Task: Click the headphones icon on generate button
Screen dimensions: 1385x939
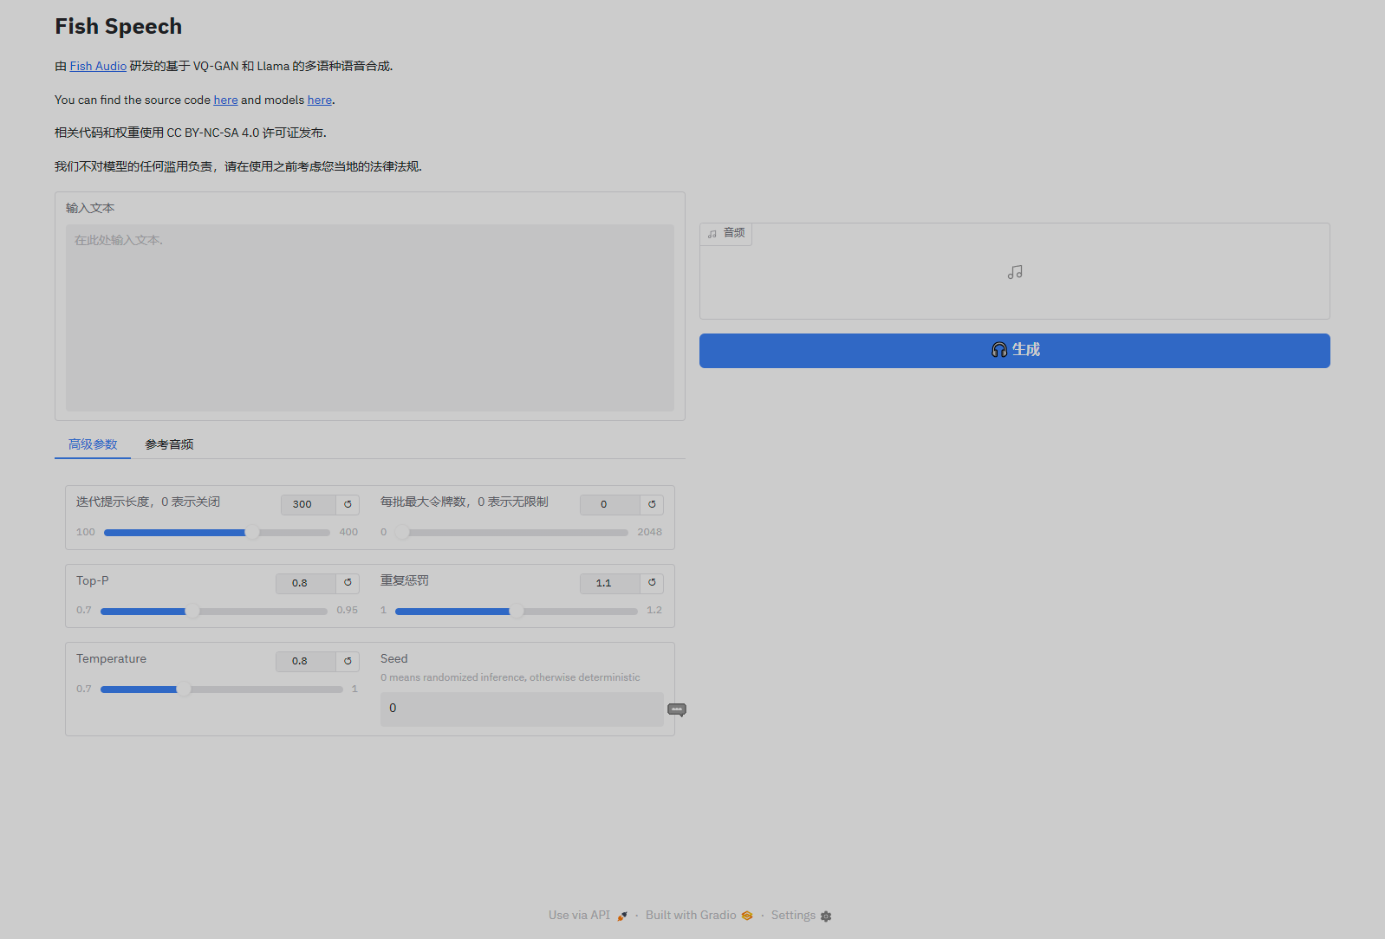Action: 999,350
